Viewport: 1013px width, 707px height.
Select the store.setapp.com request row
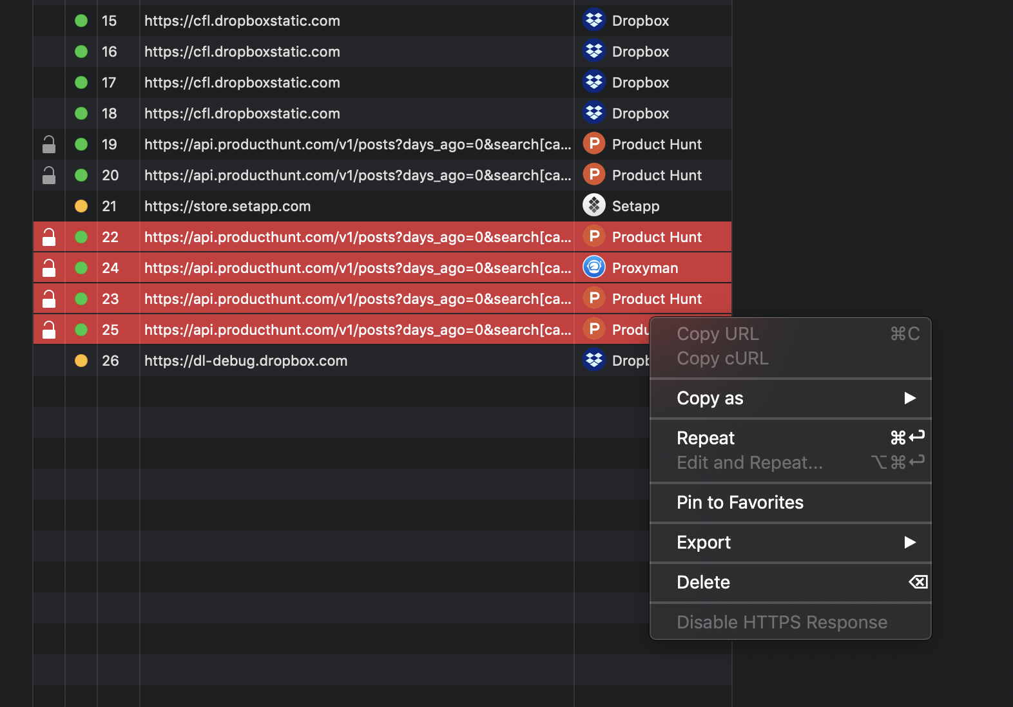coord(382,206)
